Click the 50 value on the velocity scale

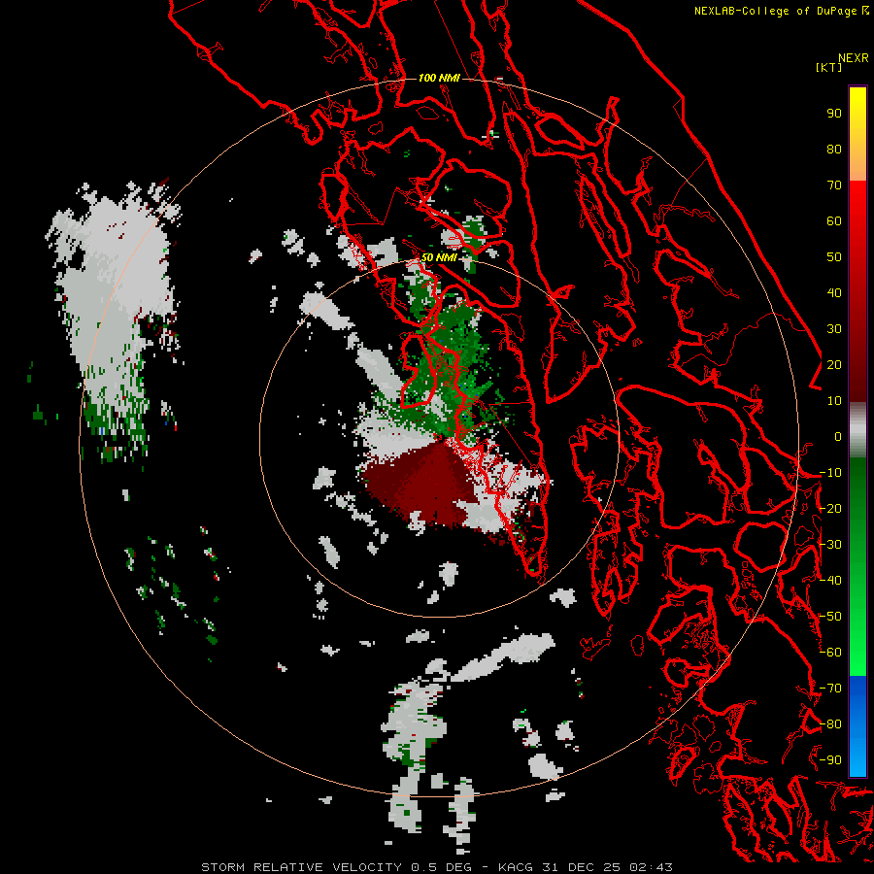[x=834, y=257]
